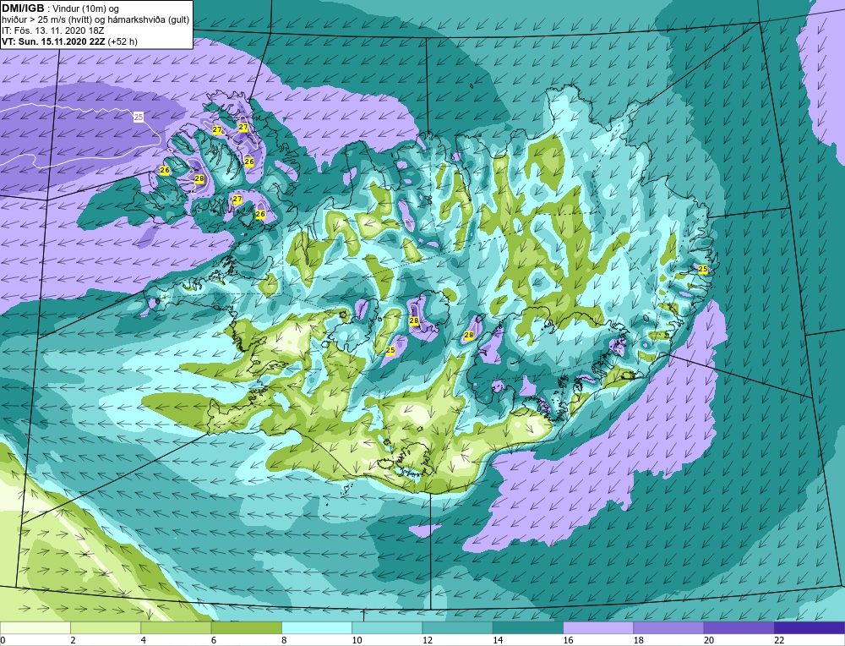Pick the 12–14 m/s medium teal legend swatch

coord(457,627)
